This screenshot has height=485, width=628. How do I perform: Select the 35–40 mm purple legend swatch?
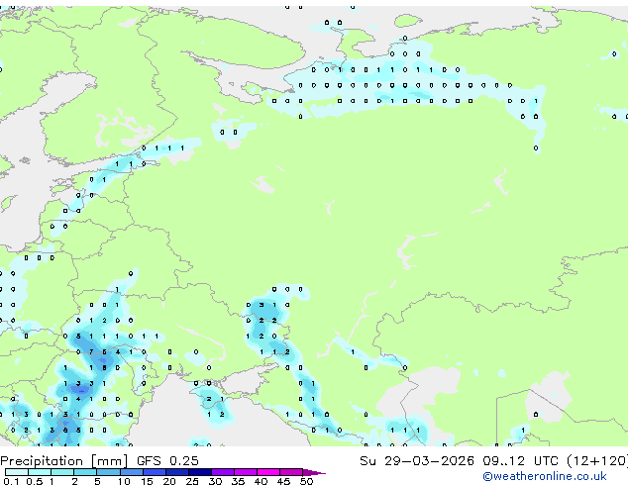(245, 472)
